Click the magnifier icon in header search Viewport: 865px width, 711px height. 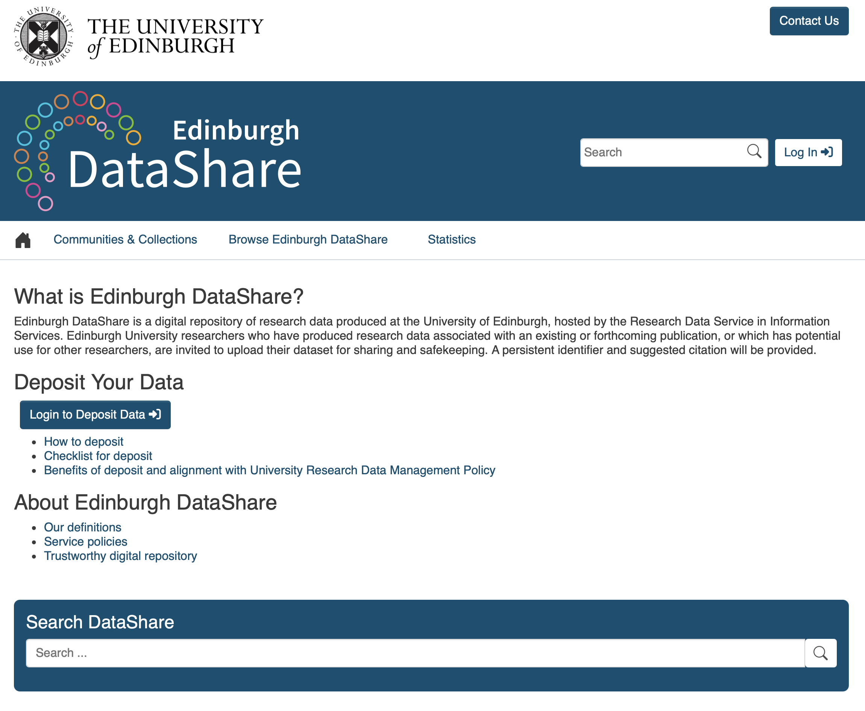(754, 152)
